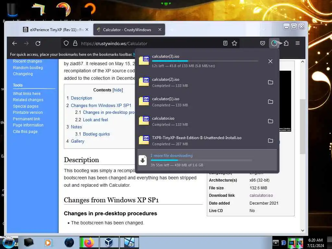Open Printable version link
The width and height of the screenshot is (332, 249).
click(x=28, y=113)
